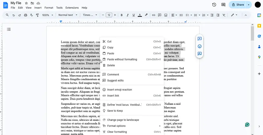Click the add comment toolbar icon
Viewport: 263px width, 135px height.
159,15
